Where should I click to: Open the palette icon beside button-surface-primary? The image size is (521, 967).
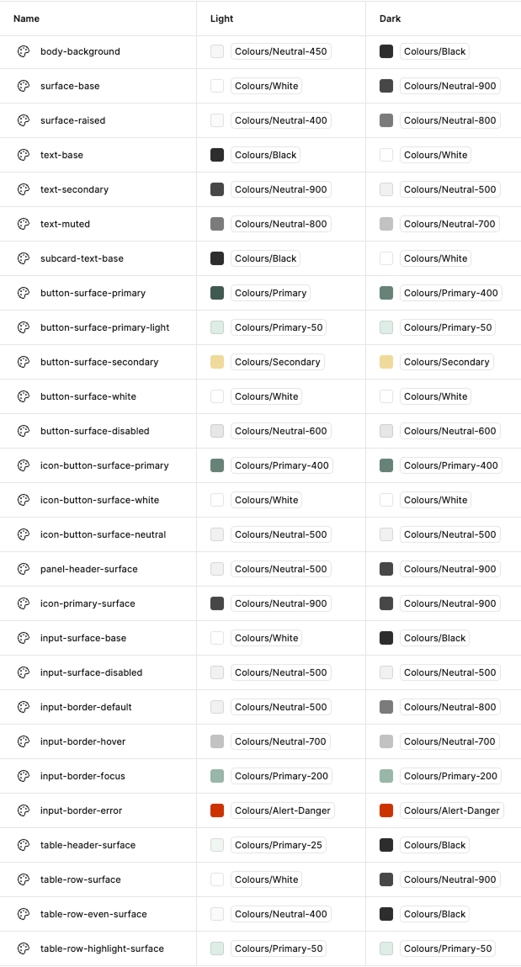tap(23, 293)
